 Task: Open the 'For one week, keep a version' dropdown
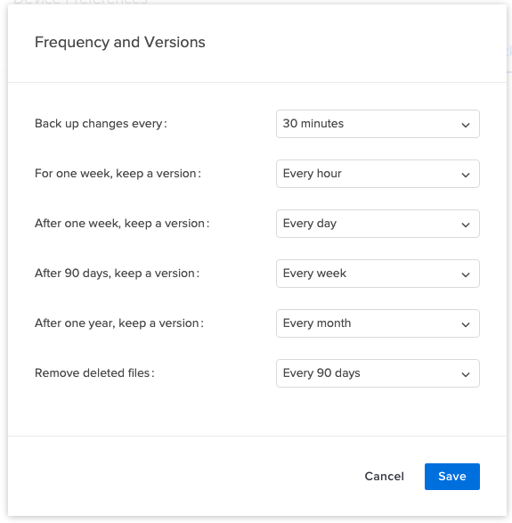point(378,174)
